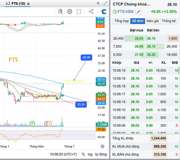Viewport: 180px width, 160px height.
Task: Click the ask price 28.15
Action: (x=151, y=46)
